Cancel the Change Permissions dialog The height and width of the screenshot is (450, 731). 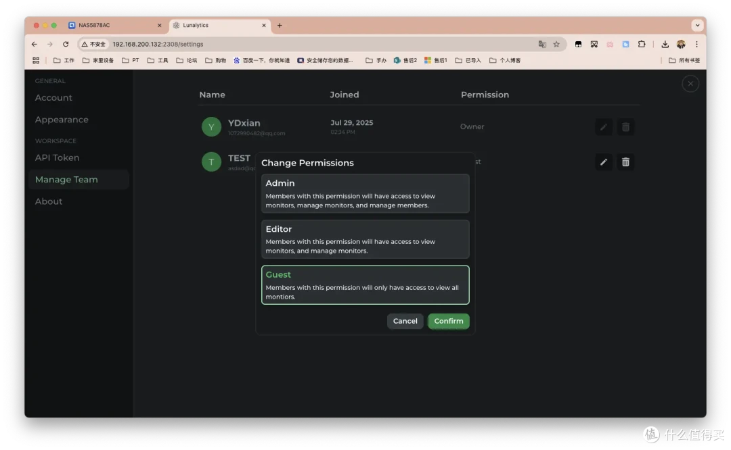pos(405,321)
